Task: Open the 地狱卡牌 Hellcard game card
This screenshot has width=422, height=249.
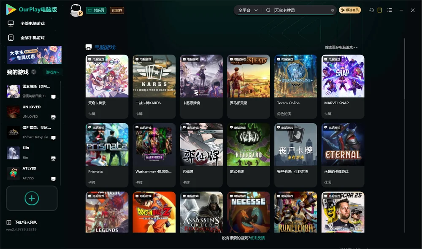Action: (x=249, y=155)
